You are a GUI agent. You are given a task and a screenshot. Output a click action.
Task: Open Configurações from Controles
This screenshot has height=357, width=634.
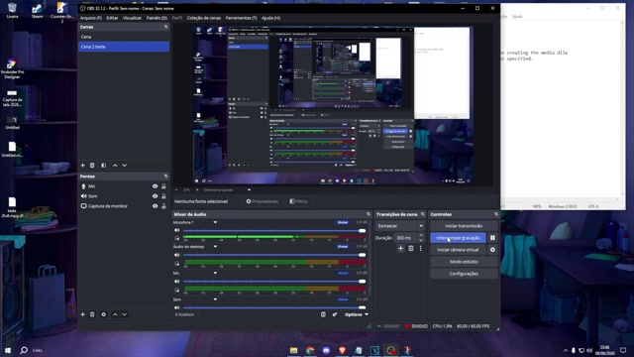click(464, 274)
